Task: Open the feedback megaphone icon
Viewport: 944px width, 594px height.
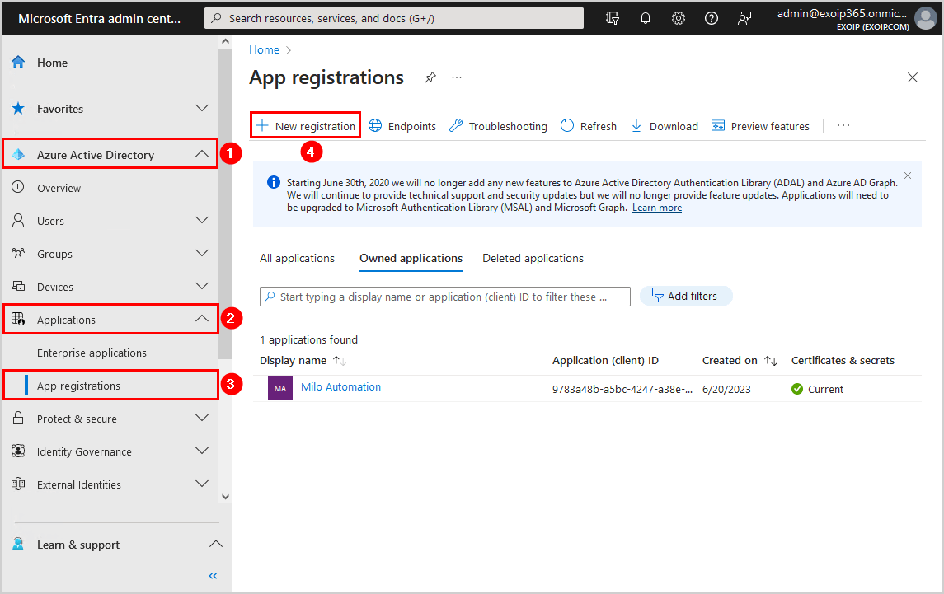Action: pyautogui.click(x=744, y=17)
